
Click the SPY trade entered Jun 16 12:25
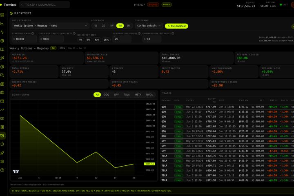(x=227, y=151)
